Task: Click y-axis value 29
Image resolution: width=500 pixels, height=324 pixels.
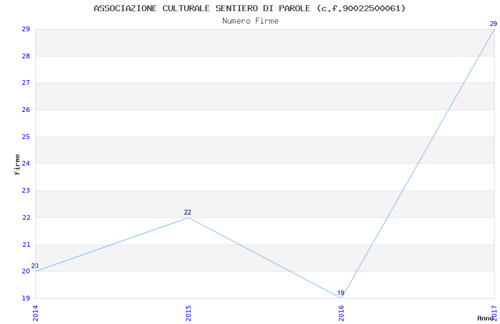Action: point(26,29)
